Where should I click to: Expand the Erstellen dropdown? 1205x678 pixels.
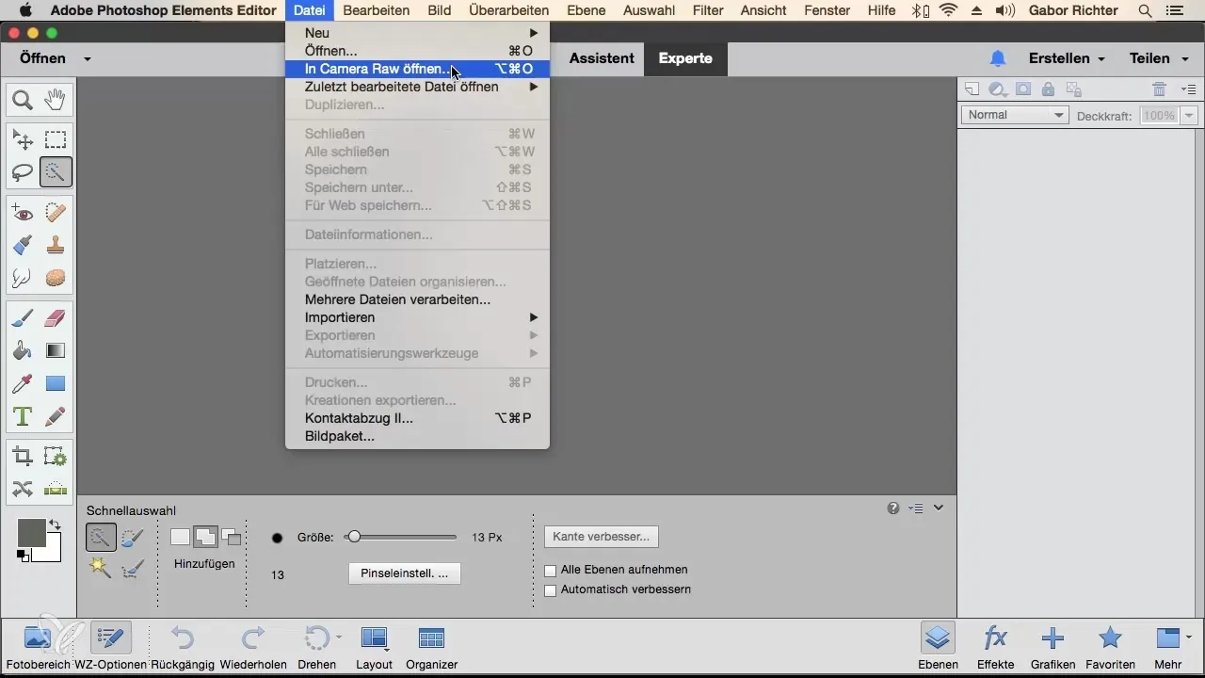click(1066, 58)
